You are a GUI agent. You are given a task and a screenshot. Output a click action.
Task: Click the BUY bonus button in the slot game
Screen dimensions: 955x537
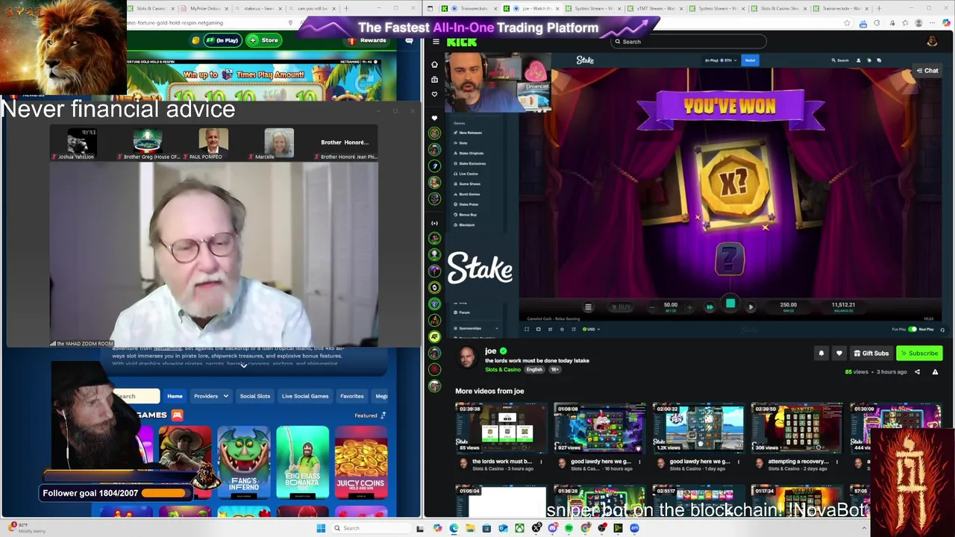coord(621,307)
